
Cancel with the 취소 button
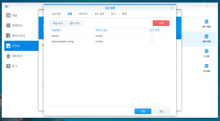(162, 111)
